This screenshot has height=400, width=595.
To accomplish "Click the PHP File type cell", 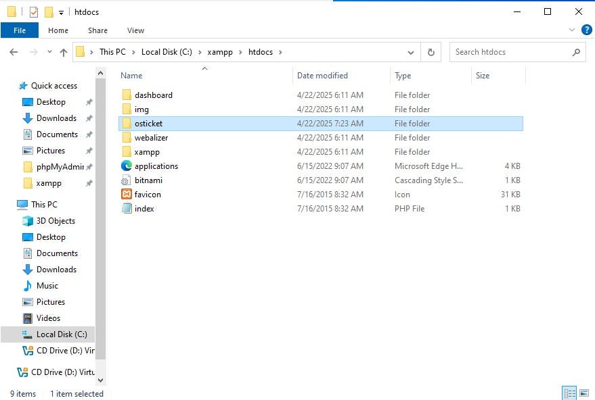I will [x=410, y=209].
